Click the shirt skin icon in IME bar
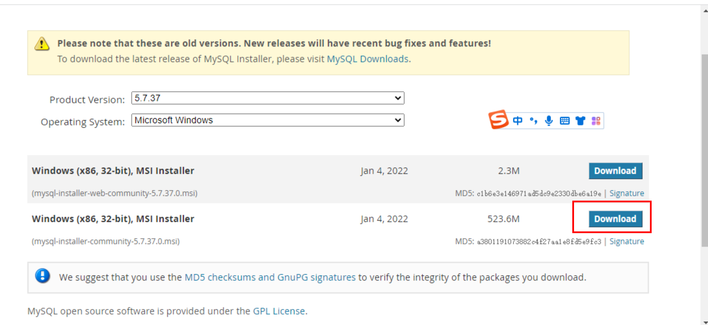 (x=580, y=121)
